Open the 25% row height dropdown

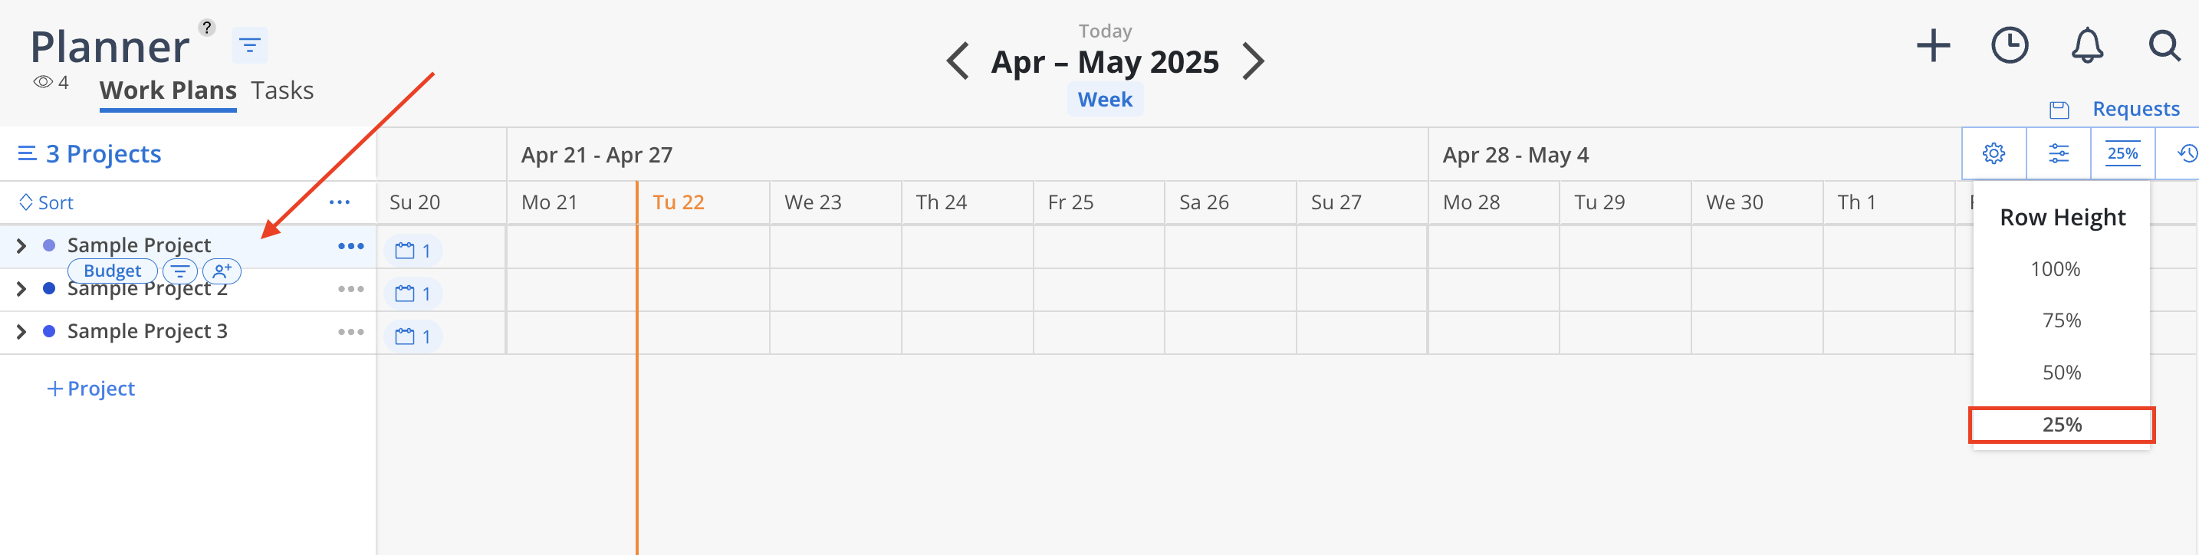point(2122,153)
